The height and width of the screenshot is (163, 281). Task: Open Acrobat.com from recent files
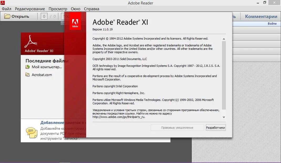[x=42, y=75]
